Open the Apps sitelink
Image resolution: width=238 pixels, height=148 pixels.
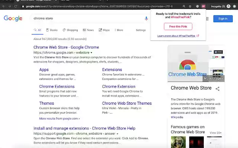pos(44,70)
